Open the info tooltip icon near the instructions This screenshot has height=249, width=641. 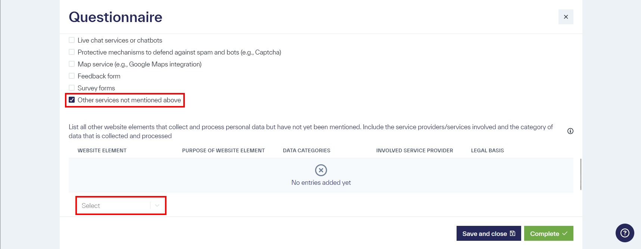(x=570, y=131)
